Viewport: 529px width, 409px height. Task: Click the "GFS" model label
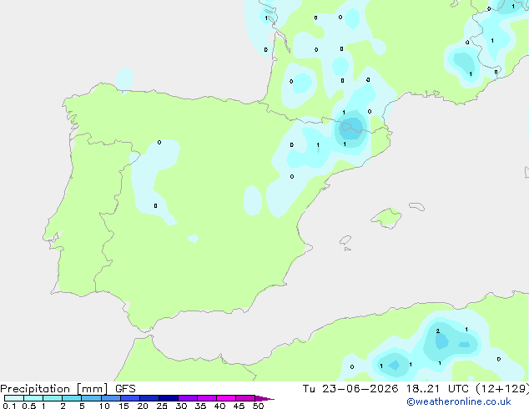(125, 389)
